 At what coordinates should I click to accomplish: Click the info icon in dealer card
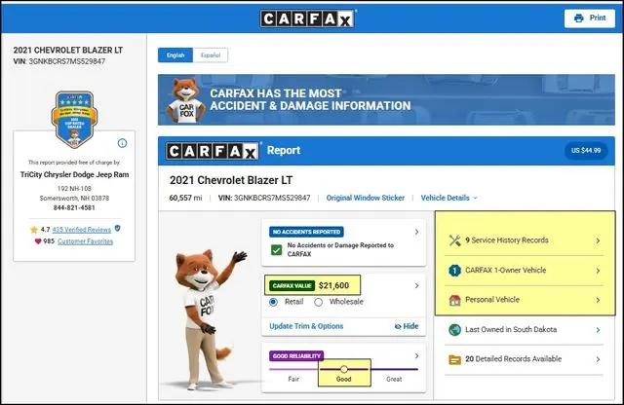pyautogui.click(x=122, y=143)
